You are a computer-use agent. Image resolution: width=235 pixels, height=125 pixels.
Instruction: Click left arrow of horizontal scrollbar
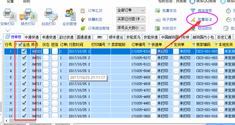[6, 121]
